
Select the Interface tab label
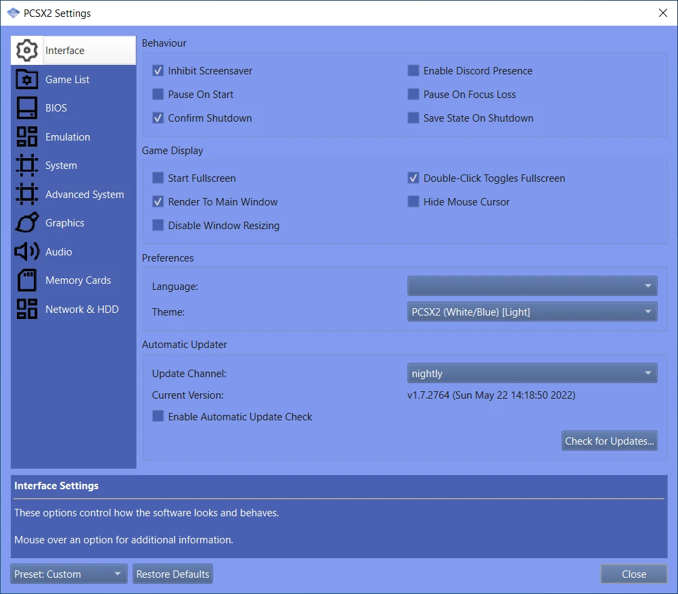tap(65, 51)
